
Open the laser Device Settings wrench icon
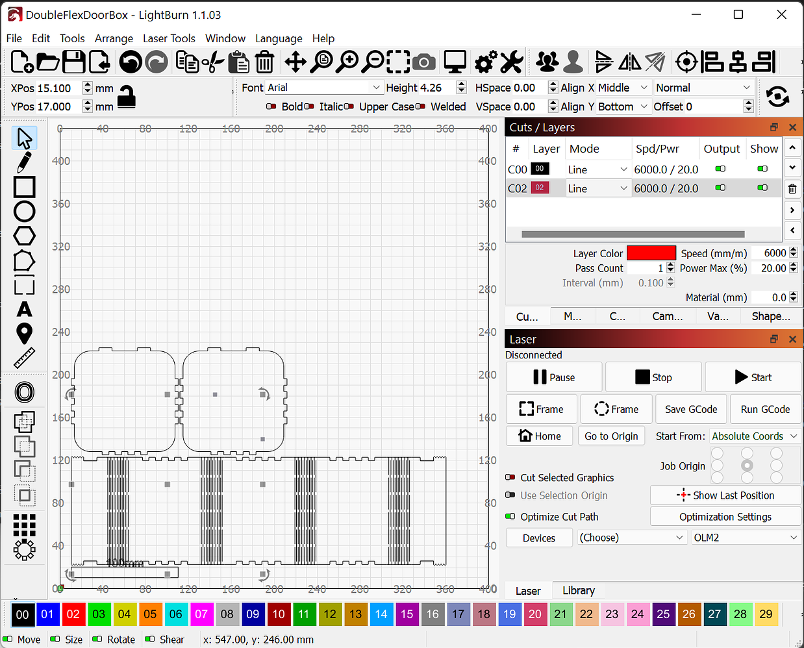pyautogui.click(x=512, y=62)
